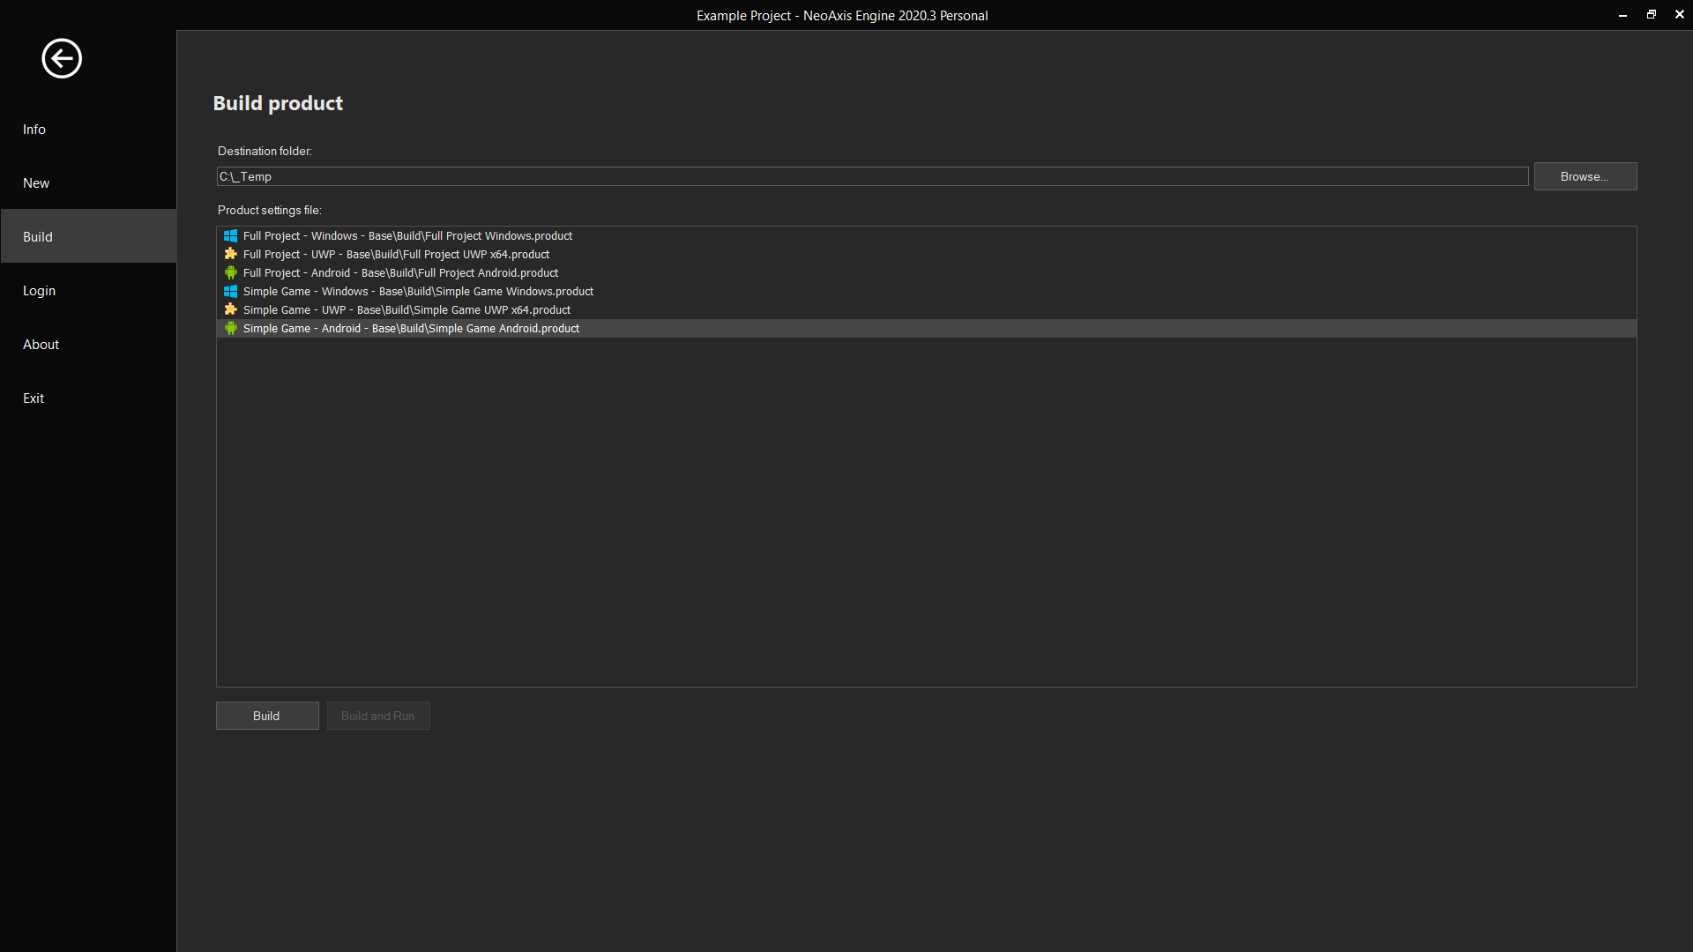Viewport: 1693px width, 952px height.
Task: Restore down the window
Action: pyautogui.click(x=1651, y=15)
